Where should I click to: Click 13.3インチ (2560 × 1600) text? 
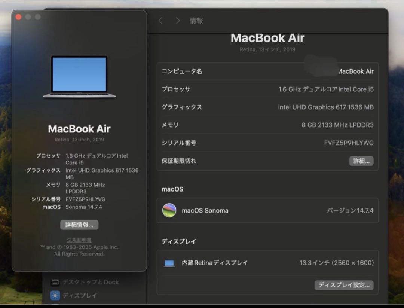pos(337,263)
